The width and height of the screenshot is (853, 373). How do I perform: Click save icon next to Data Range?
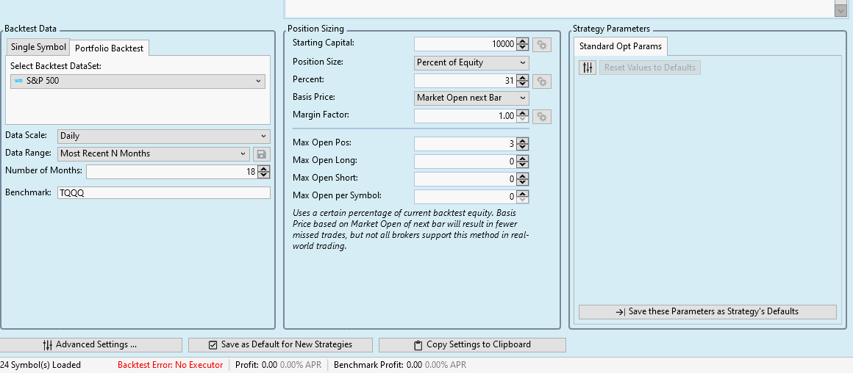[x=262, y=154]
